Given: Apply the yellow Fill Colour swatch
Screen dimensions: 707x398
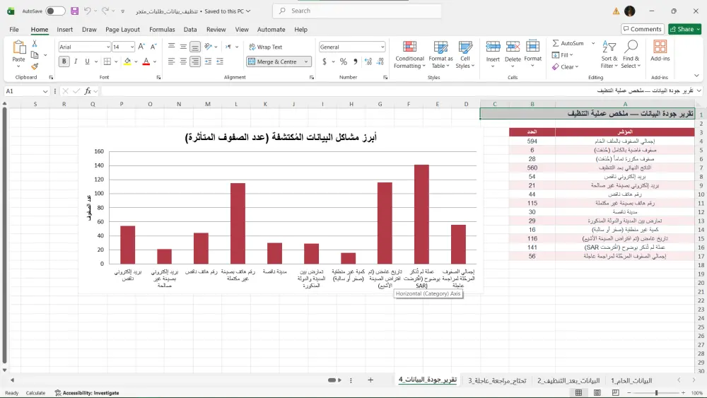Looking at the screenshot, I should (127, 62).
